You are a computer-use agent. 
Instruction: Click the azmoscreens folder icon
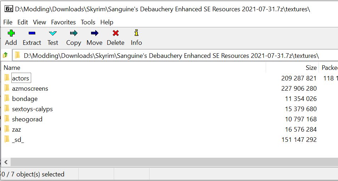point(7,88)
